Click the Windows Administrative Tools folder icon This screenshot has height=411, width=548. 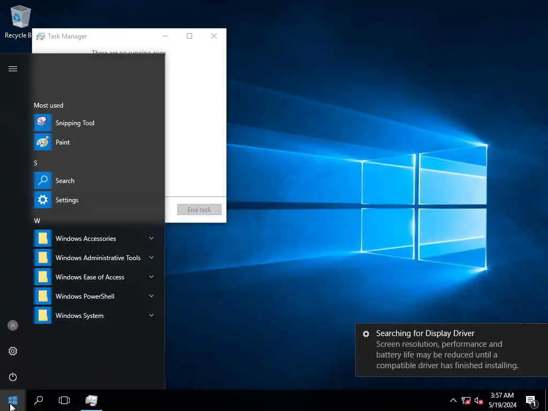[43, 257]
